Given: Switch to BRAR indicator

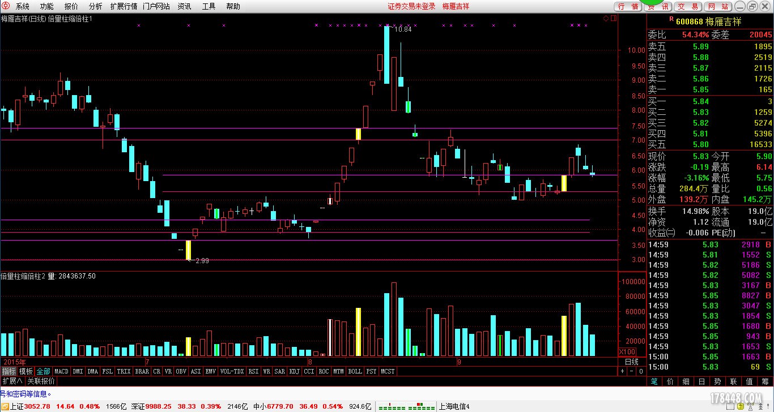Looking at the screenshot, I should pos(142,371).
